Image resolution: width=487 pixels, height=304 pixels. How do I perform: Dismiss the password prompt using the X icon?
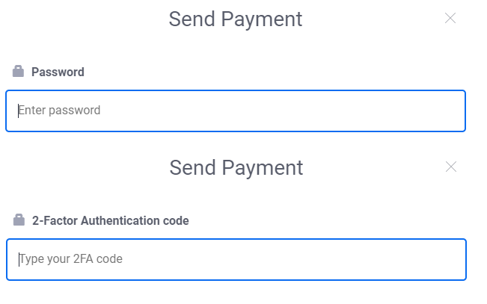pos(450,19)
